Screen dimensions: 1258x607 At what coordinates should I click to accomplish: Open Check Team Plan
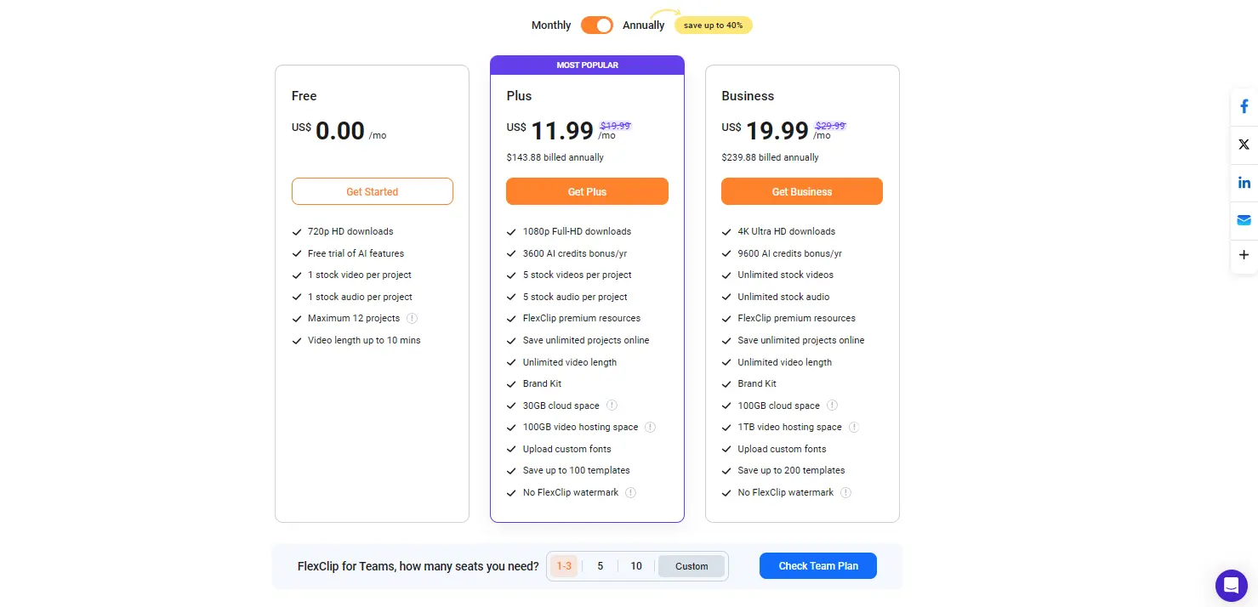(817, 565)
